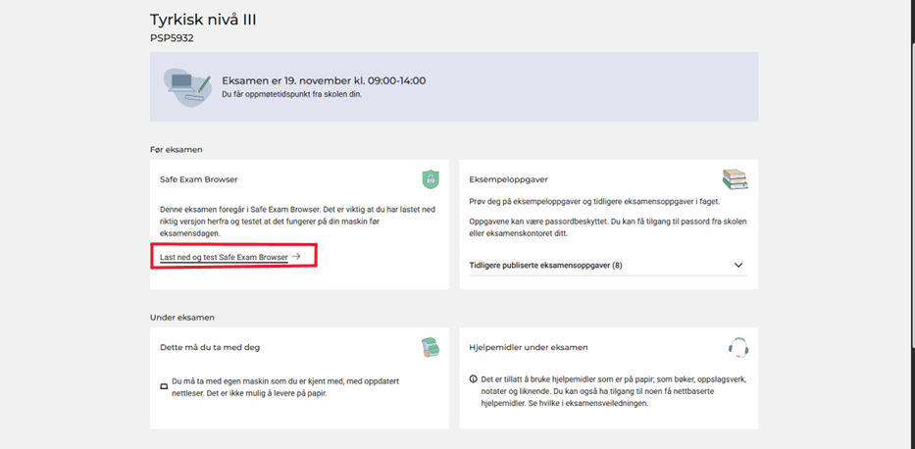
Task: Click the Dette må du ta med deg heading
Action: point(210,347)
